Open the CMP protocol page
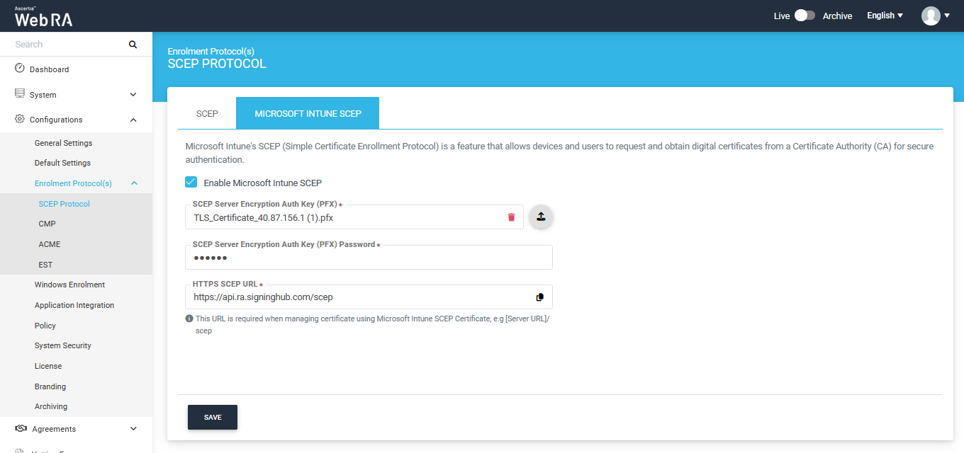 [47, 224]
